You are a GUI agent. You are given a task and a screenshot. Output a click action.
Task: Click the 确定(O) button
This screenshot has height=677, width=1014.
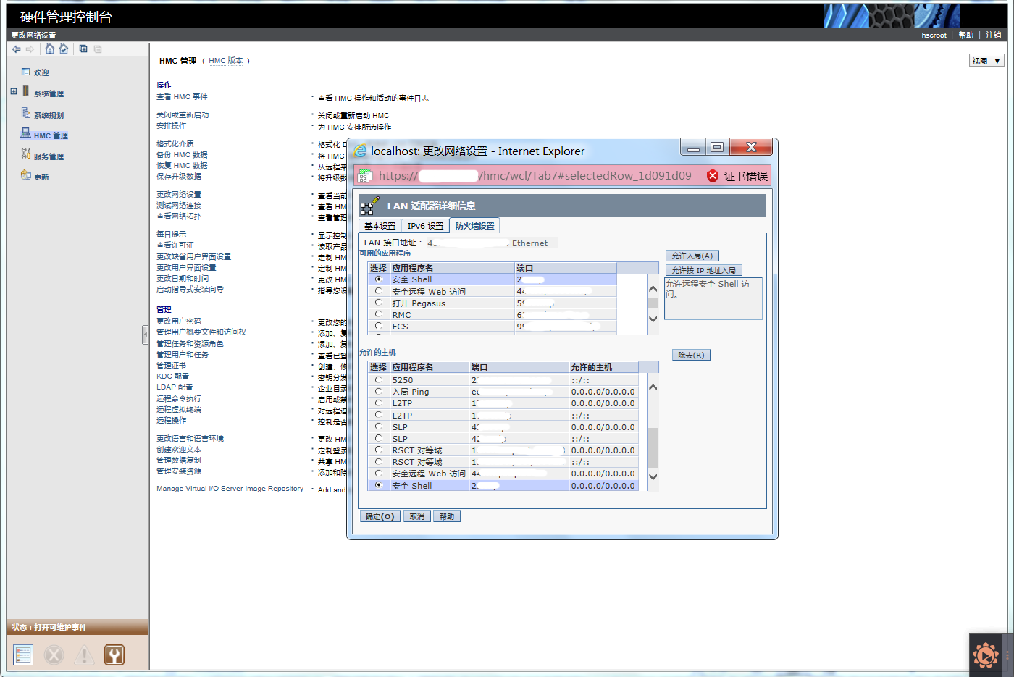(380, 516)
